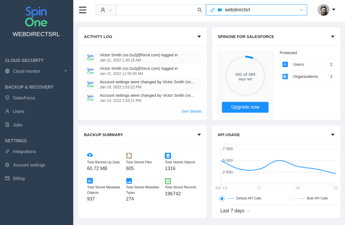Screen dimensions: 345x225
Task: Click the Jan 21, 2022 1:30:15 AM timestamp
Action: (x=120, y=60)
